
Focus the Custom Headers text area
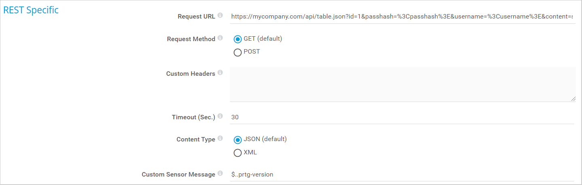[x=402, y=84]
